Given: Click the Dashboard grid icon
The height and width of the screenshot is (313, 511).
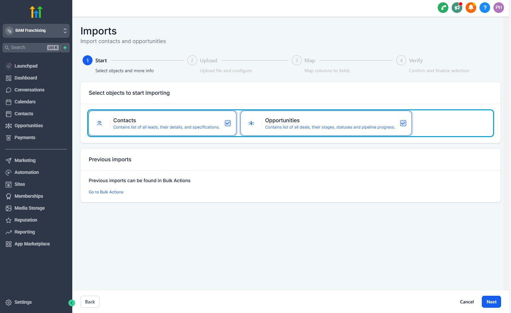Looking at the screenshot, I should [x=9, y=78].
